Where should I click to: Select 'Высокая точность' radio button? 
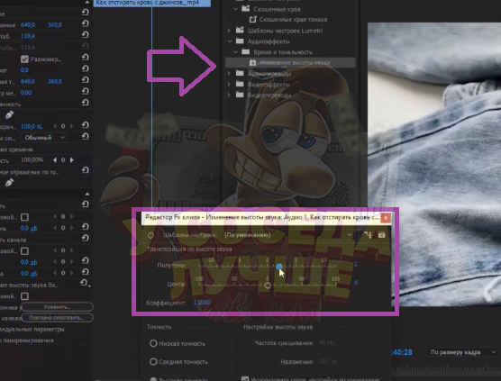153,379
